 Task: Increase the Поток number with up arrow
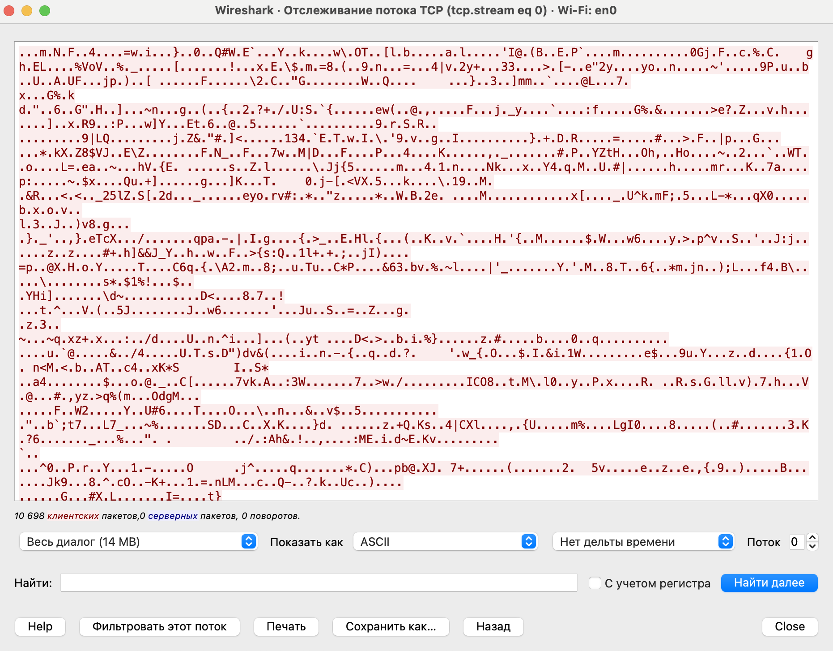click(813, 537)
